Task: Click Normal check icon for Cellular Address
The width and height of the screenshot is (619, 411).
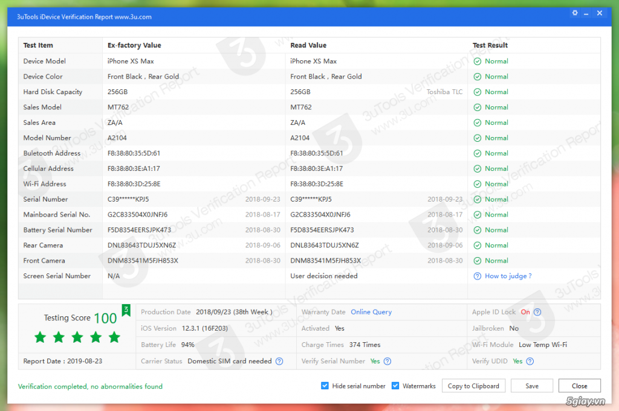Action: point(478,169)
